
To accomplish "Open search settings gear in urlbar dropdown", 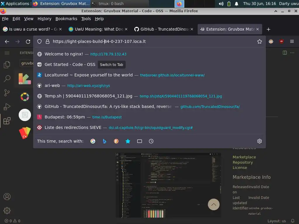I will coord(260,141).
